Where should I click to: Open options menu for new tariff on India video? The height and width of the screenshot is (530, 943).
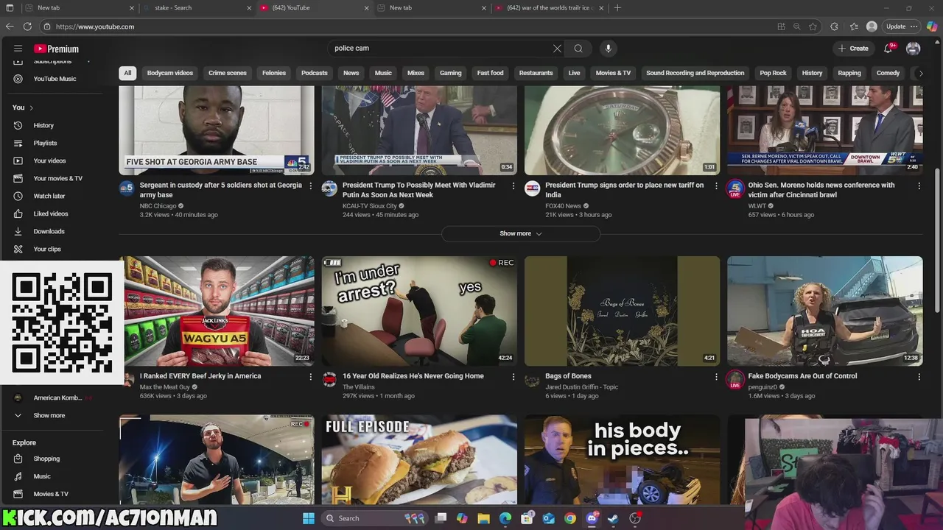pyautogui.click(x=716, y=186)
